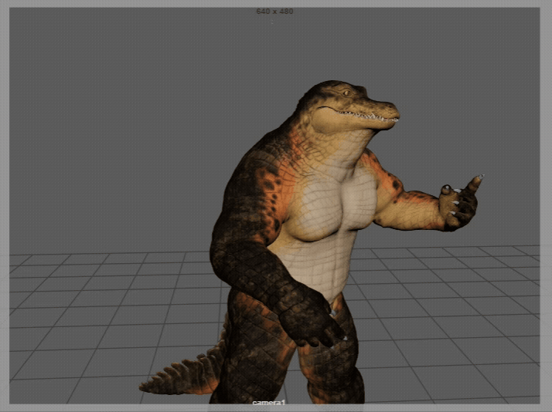This screenshot has width=552, height=412.
Task: Select the raised hand of the crocodile
Action: pos(459,205)
